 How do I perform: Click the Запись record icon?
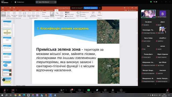(x=113, y=90)
